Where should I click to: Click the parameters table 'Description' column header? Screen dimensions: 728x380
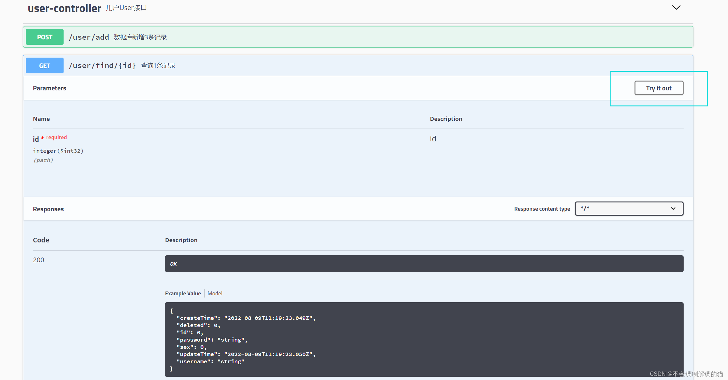click(446, 119)
